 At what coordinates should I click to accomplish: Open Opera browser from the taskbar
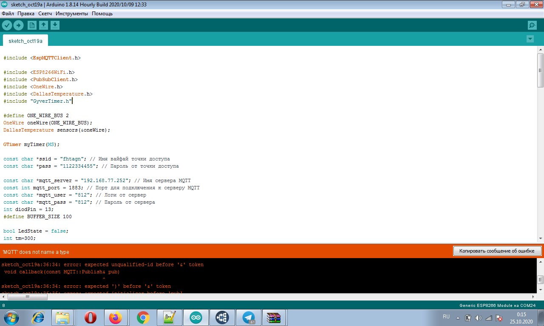coord(90,318)
